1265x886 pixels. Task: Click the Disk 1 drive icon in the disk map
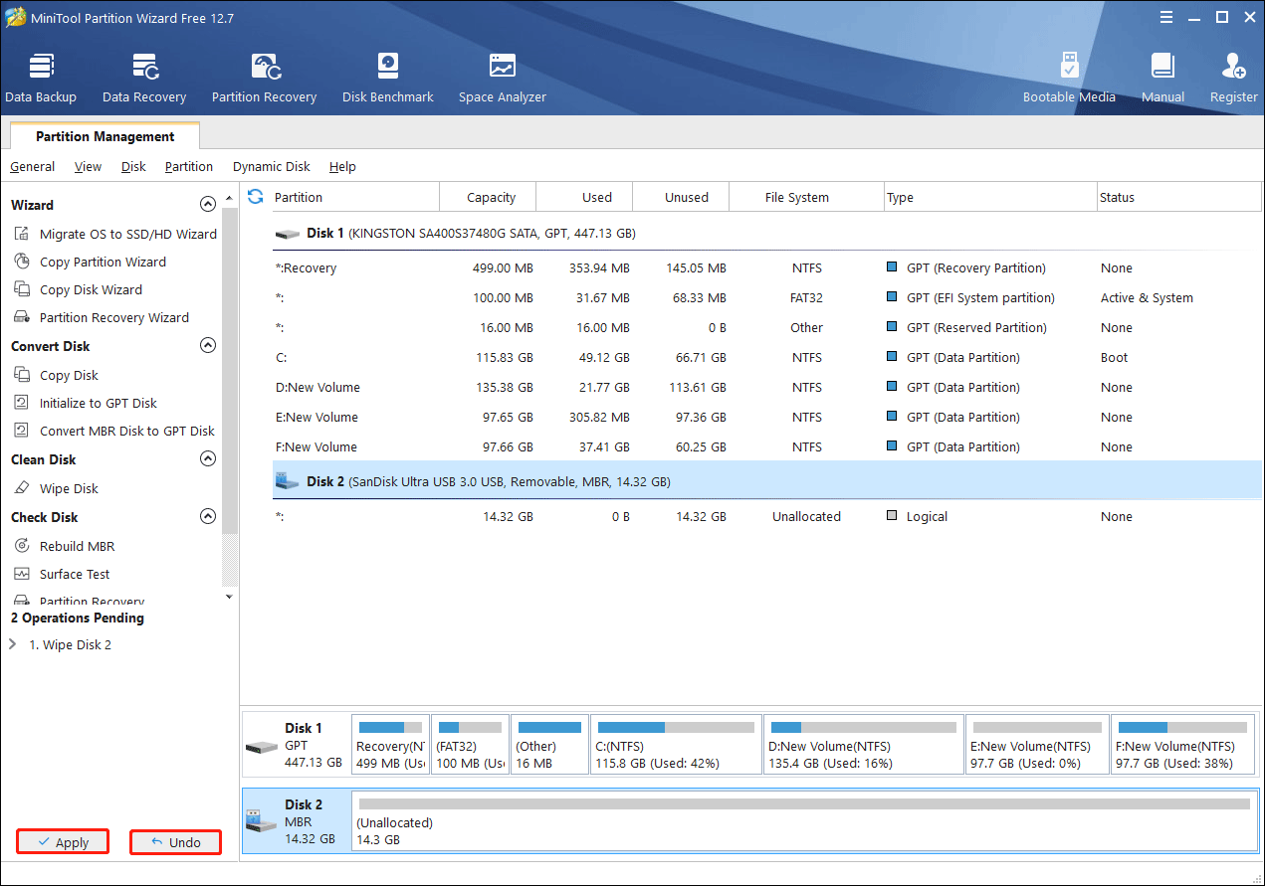pyautogui.click(x=262, y=746)
